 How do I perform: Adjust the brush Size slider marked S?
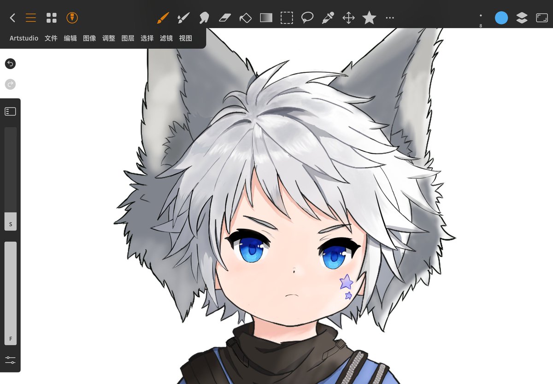tap(11, 178)
